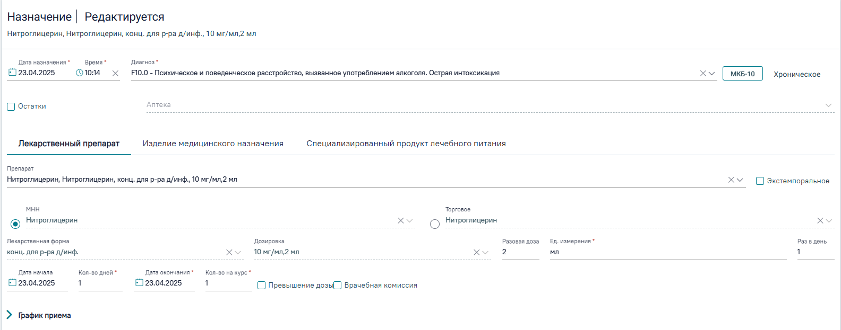
Task: Tick the Экстемпоральное checkbox
Action: point(760,181)
